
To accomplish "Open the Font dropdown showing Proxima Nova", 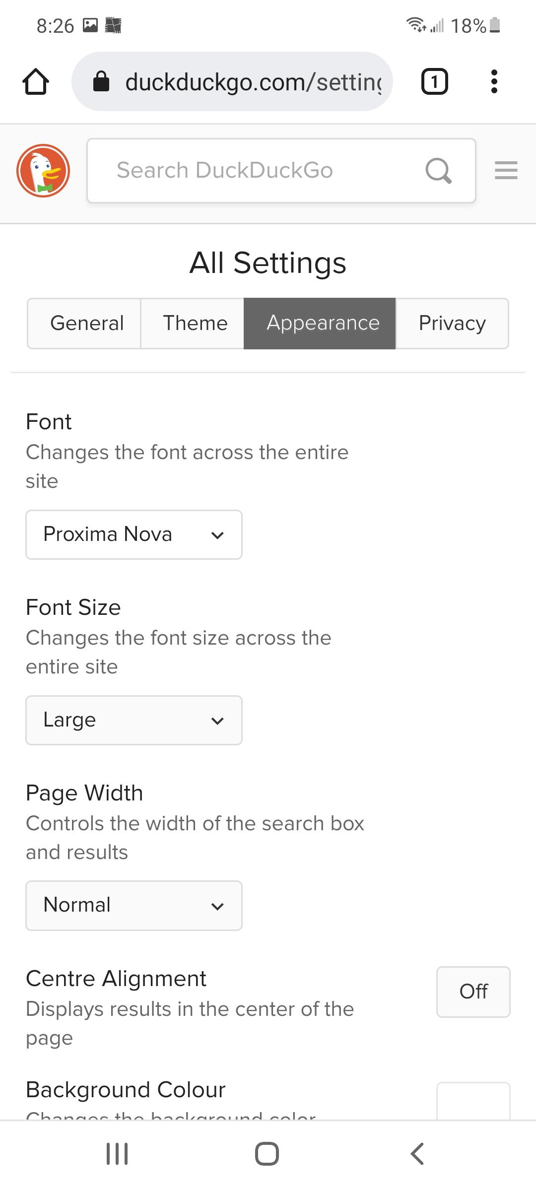I will [134, 534].
